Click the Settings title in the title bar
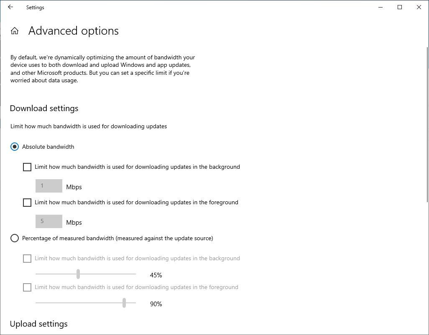 click(35, 8)
